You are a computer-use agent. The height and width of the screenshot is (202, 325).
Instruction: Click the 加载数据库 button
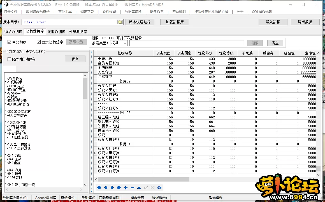pos(175,22)
